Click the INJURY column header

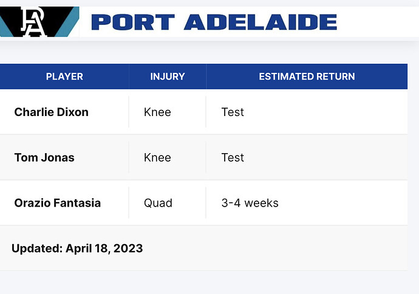(167, 77)
